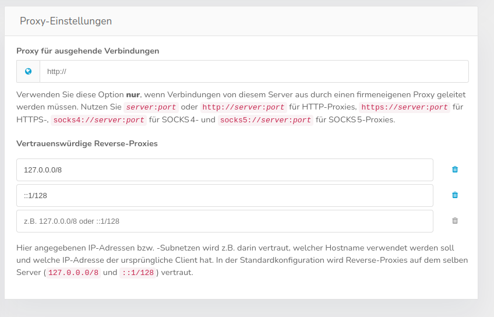Click the red '::1/128' code in help text
Image resolution: width=494 pixels, height=317 pixels.
pyautogui.click(x=137, y=273)
